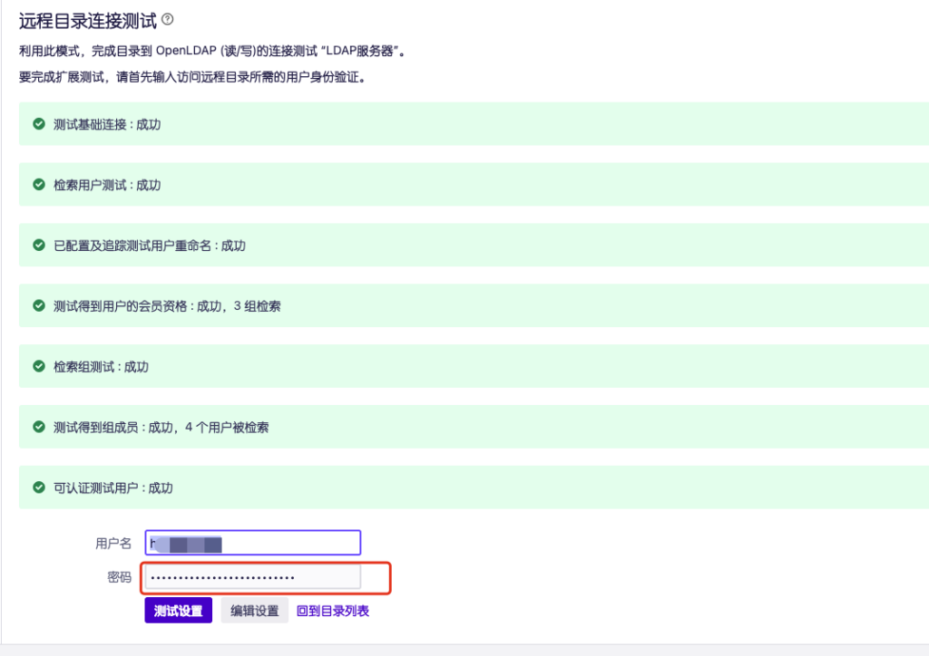Click the 远程目录连接测试 page heading
Image resolution: width=929 pixels, height=656 pixels.
click(x=88, y=21)
